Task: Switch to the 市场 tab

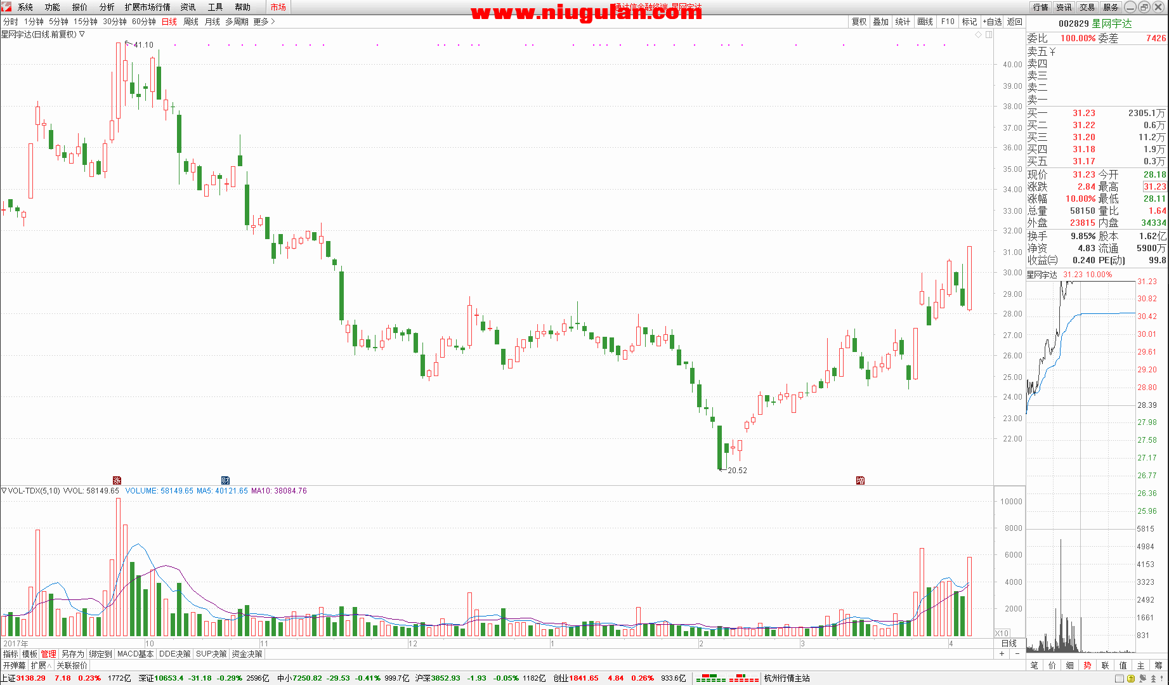Action: click(278, 7)
